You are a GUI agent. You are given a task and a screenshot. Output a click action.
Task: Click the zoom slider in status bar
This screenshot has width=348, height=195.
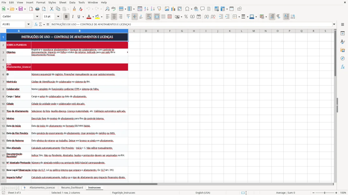coord(325,193)
